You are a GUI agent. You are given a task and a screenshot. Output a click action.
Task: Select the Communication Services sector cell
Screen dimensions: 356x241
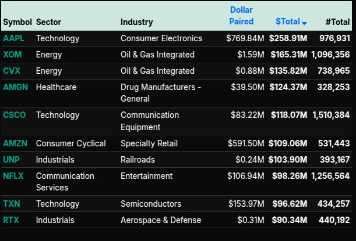tap(65, 181)
